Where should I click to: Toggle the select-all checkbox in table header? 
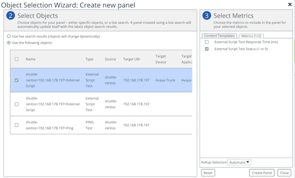17,59
